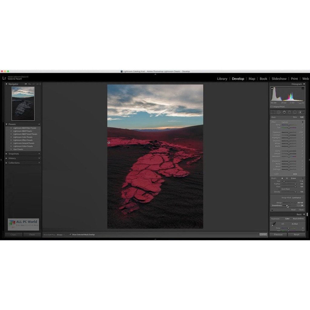310x310 pixels.
Task: Choose Edit mask mode
Action: (x=302, y=117)
